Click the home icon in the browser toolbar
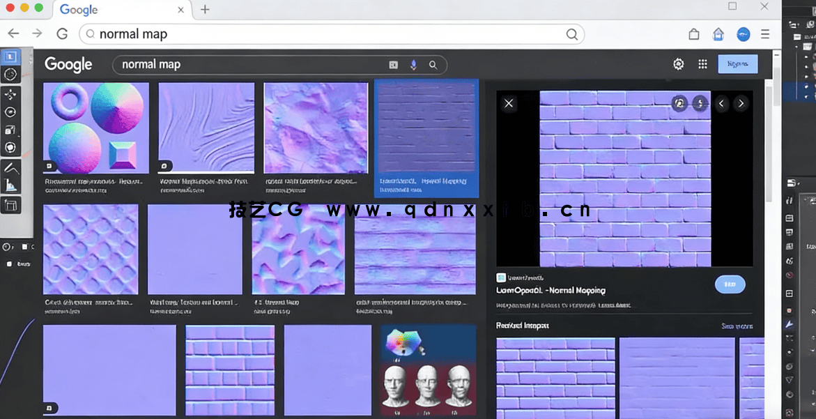The height and width of the screenshot is (419, 816). point(718,33)
